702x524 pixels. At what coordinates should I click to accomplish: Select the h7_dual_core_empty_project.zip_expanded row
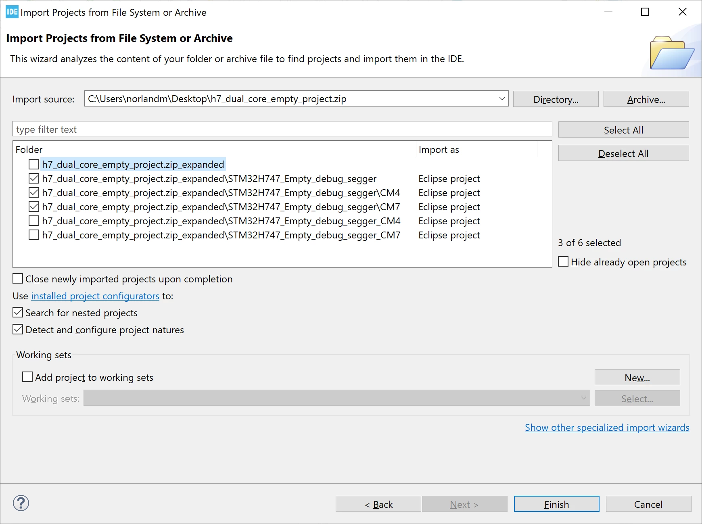coord(133,164)
